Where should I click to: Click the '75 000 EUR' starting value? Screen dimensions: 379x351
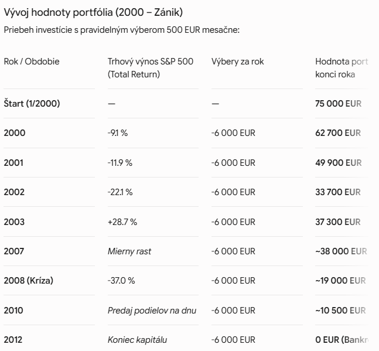338,104
